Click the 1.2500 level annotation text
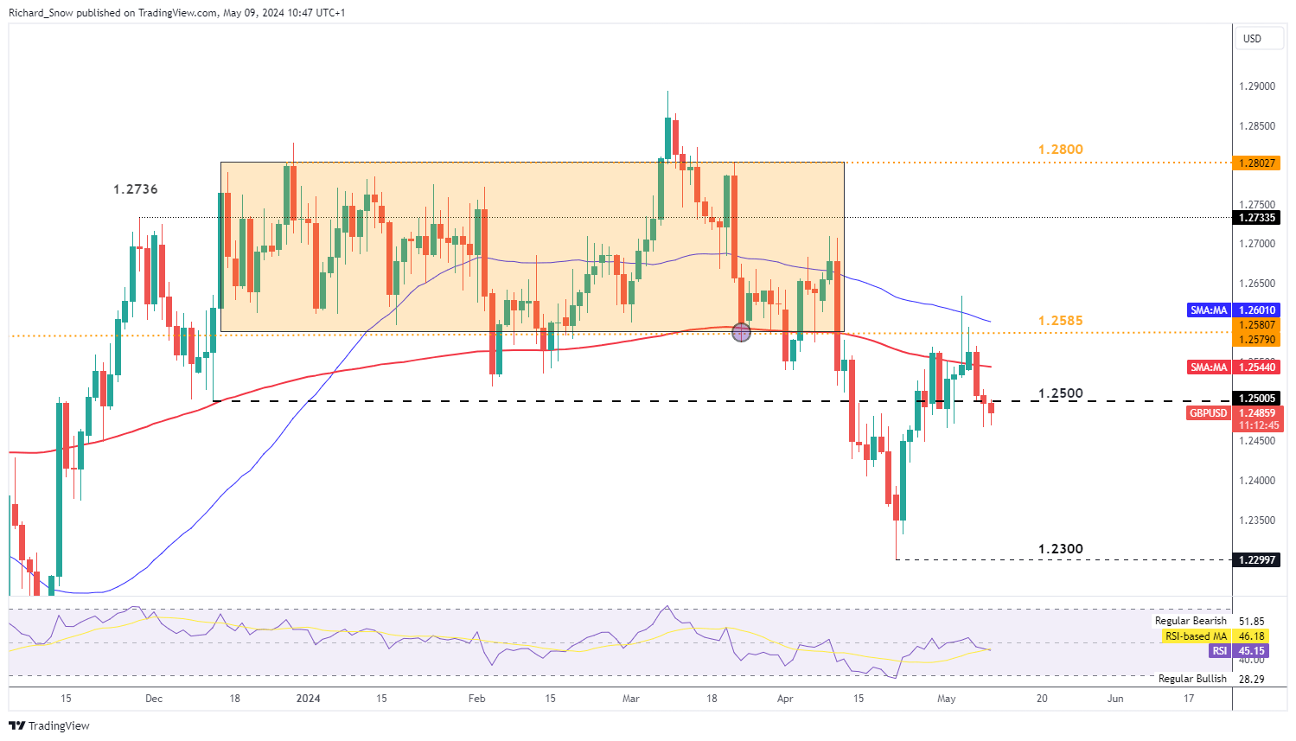 [1060, 393]
